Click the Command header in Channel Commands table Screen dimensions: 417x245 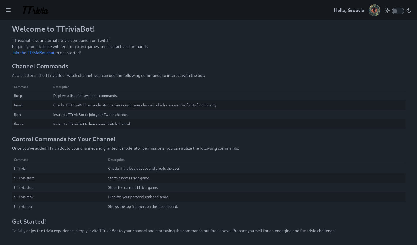click(21, 87)
